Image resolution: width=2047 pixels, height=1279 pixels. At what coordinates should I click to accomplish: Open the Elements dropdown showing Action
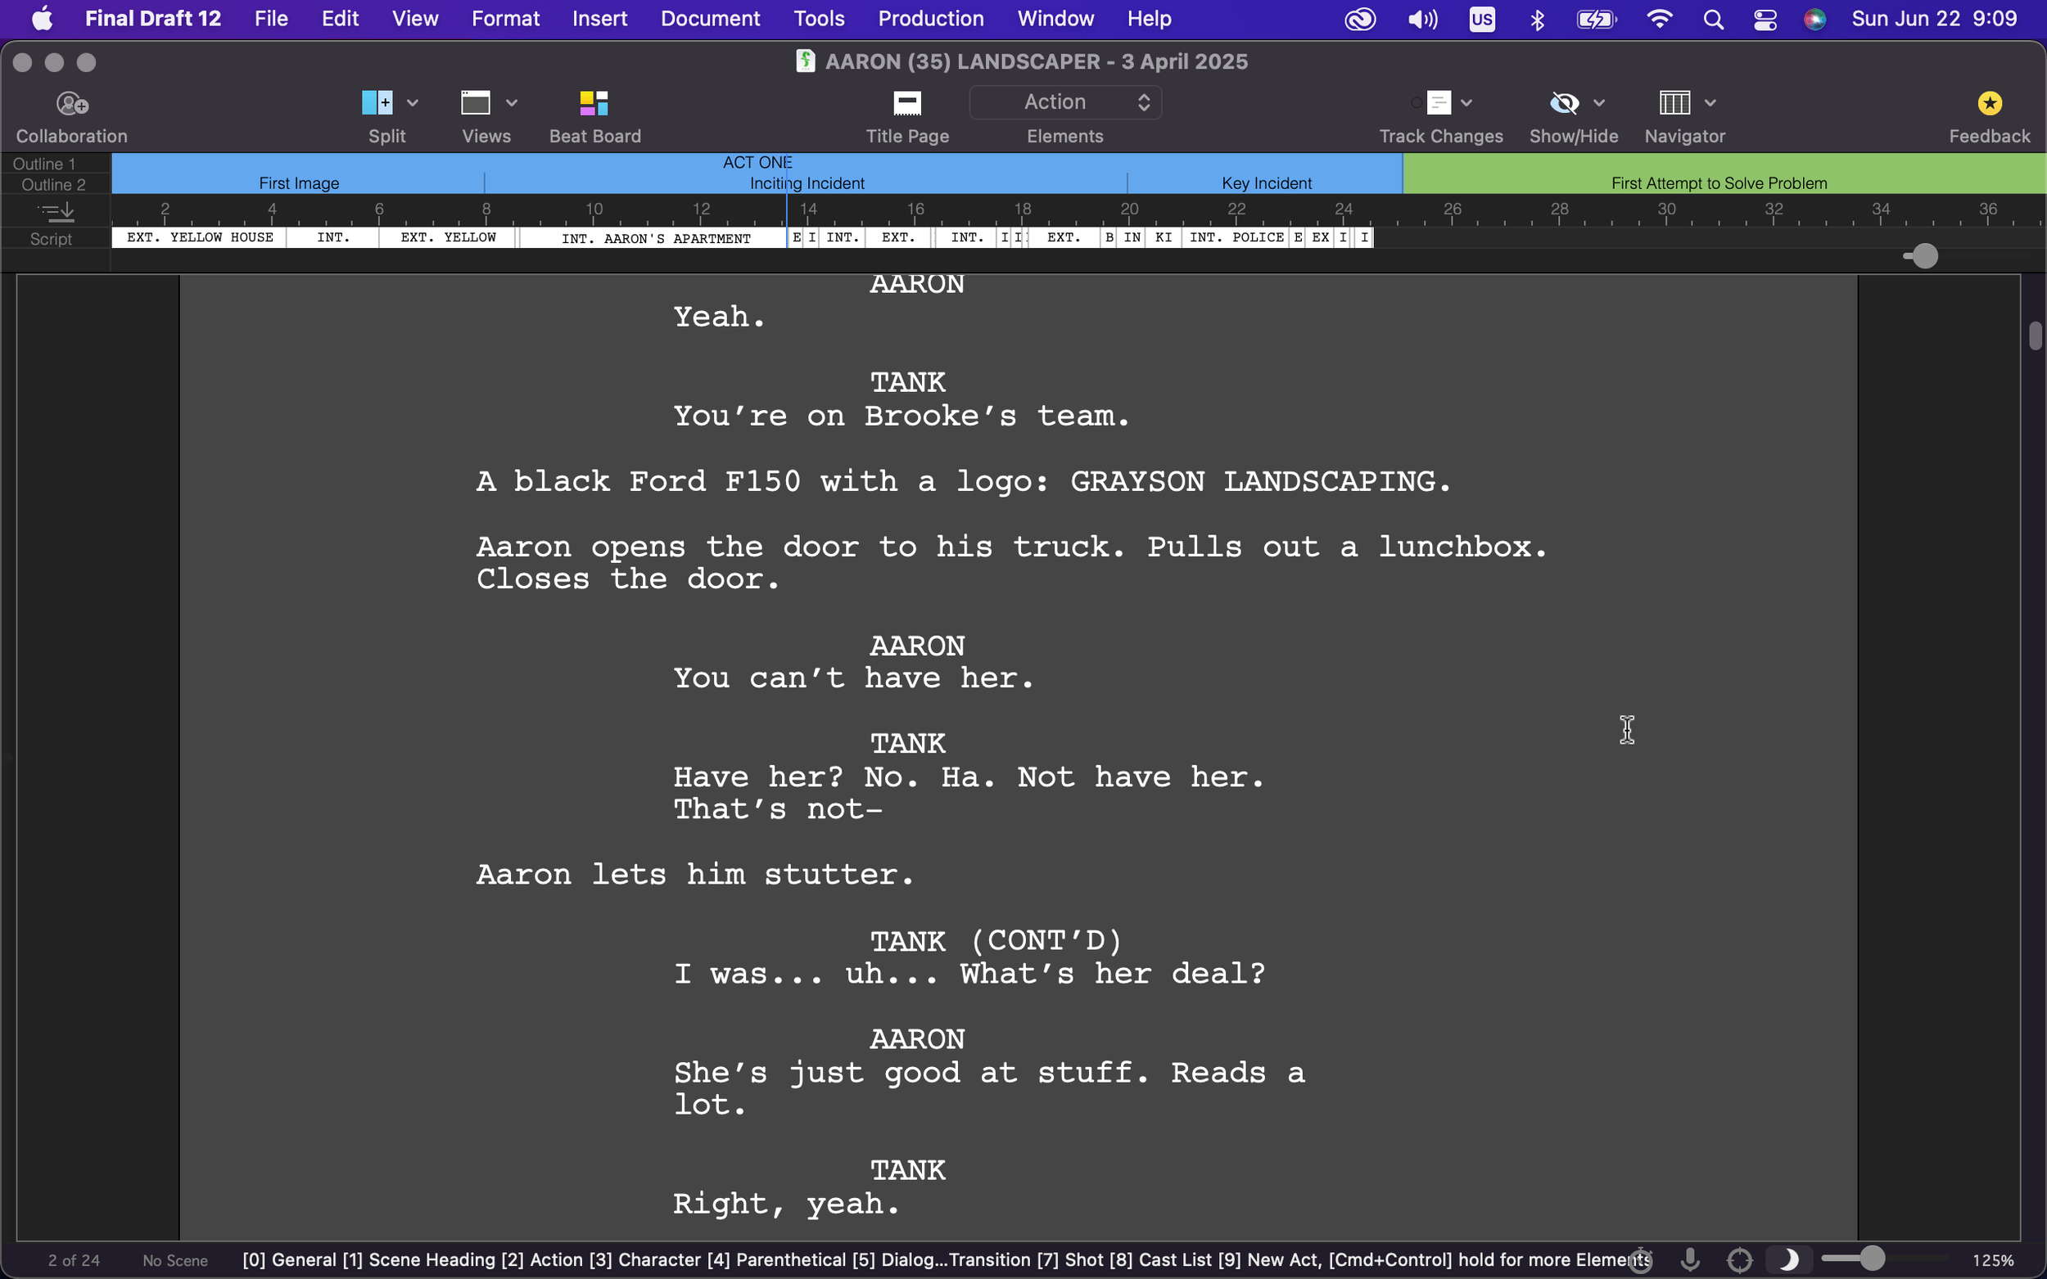1064,102
